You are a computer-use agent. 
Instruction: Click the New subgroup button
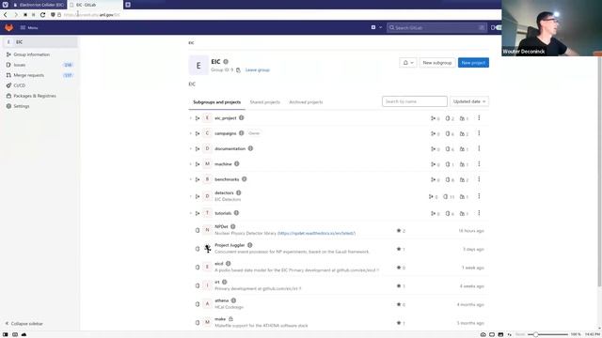tap(436, 63)
